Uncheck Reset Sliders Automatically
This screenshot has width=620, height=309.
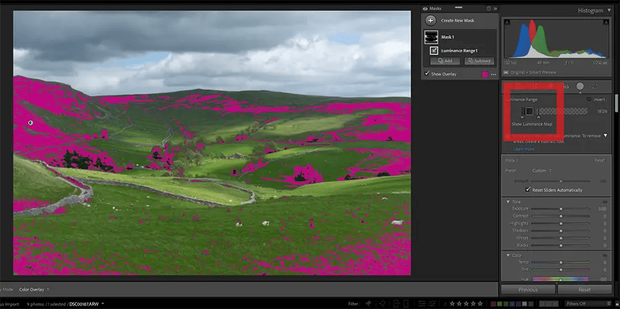[x=528, y=190]
